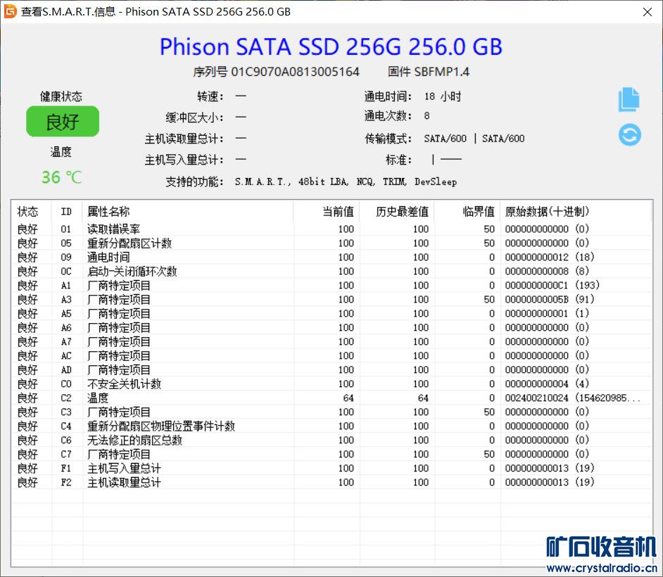Image resolution: width=663 pixels, height=577 pixels.
Task: Click the SATA/600 | SATA/600 transfer mode value
Action: pos(474,139)
